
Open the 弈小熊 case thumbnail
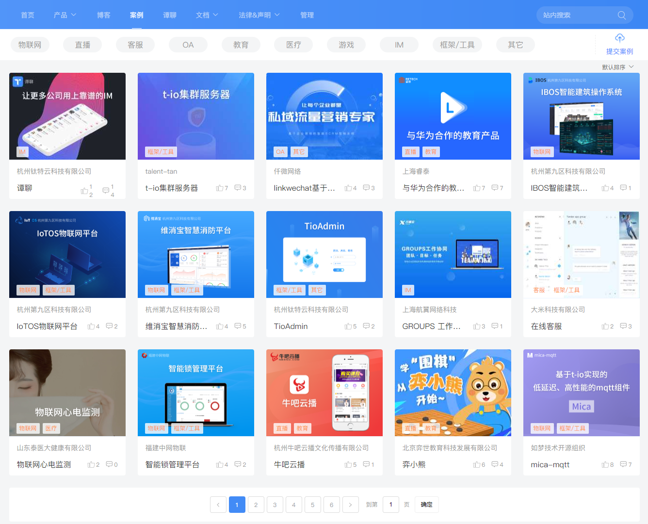tap(453, 393)
